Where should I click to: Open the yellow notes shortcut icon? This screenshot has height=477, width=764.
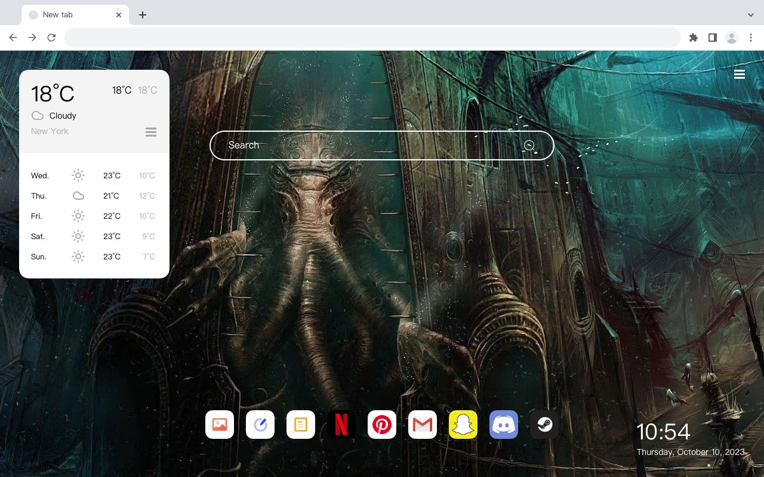301,425
